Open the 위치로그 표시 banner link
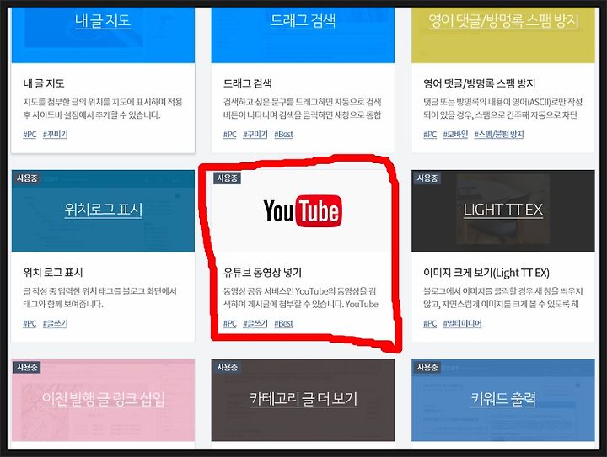This screenshot has height=457, width=607. tap(104, 210)
